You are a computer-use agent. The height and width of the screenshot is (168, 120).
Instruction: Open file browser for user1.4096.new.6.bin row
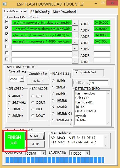(75, 42)
